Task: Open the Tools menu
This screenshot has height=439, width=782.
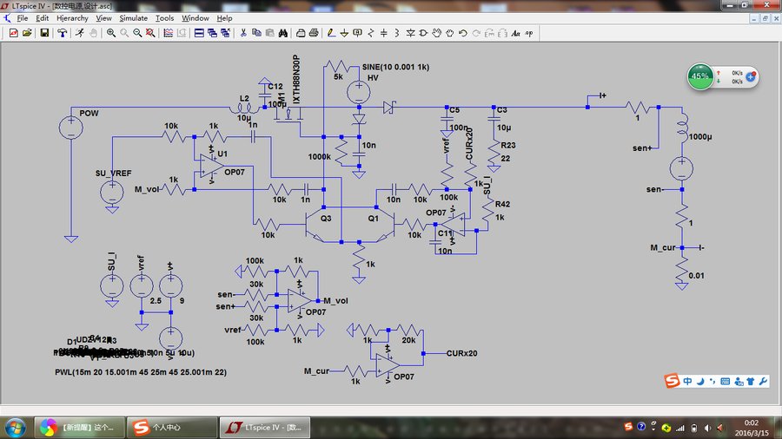Action: pyautogui.click(x=164, y=17)
